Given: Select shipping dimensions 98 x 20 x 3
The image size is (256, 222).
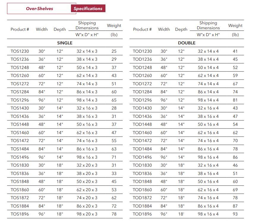Looking at the screenshot, I should (87, 214).
